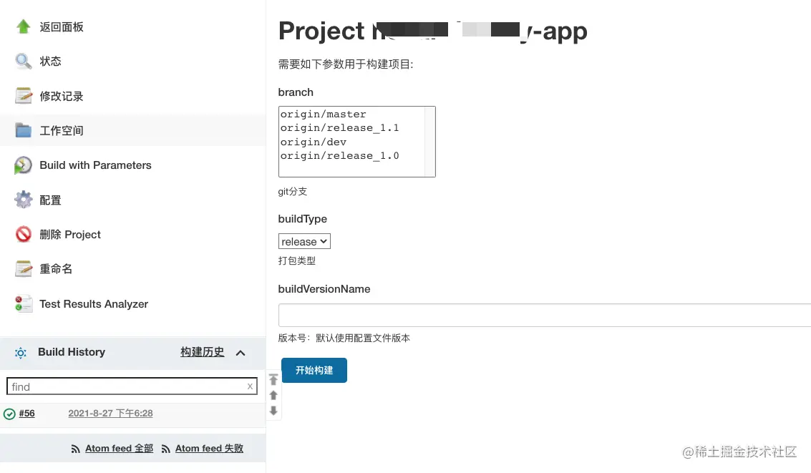Viewport: 811px width, 473px height.
Task: Open the 配置 page
Action: [50, 200]
